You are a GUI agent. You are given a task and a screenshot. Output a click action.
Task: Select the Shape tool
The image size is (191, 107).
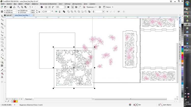coord(2,20)
